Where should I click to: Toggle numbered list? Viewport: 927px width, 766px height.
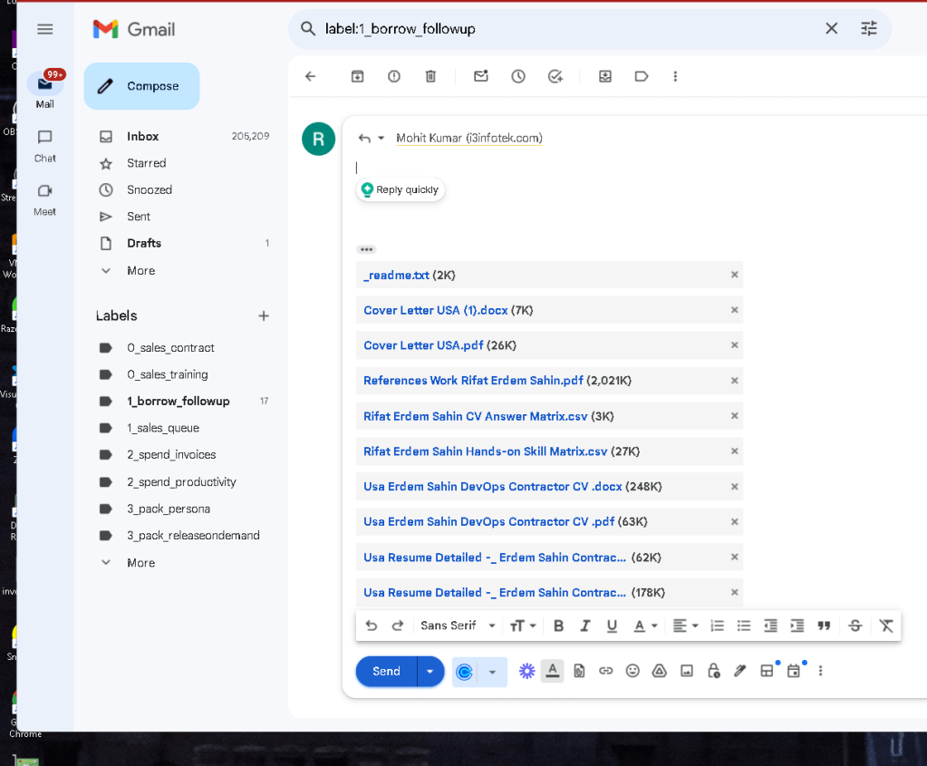click(x=717, y=625)
